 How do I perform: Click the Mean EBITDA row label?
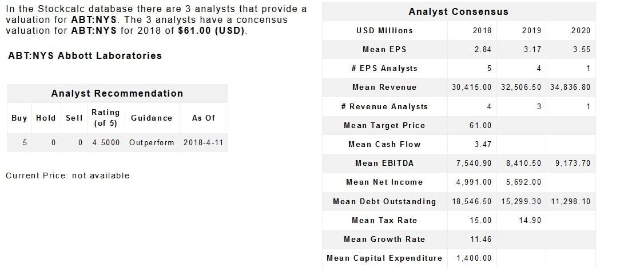tap(384, 163)
